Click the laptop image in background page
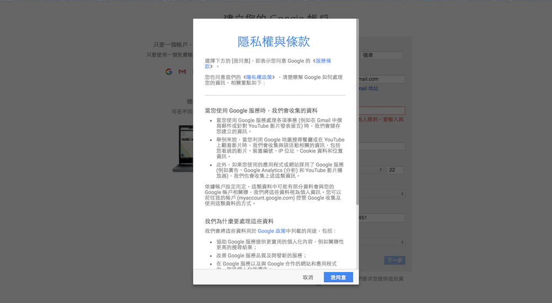552x303 pixels. coord(183,148)
